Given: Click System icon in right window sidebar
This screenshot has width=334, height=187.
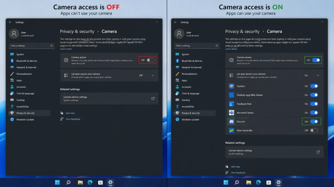Looking at the screenshot, I should [177, 54].
